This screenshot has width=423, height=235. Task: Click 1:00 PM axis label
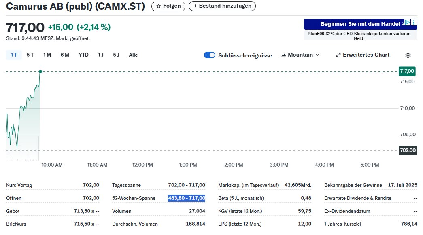point(188,165)
